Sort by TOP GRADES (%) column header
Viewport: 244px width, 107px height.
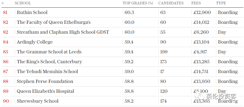(x=138, y=3)
